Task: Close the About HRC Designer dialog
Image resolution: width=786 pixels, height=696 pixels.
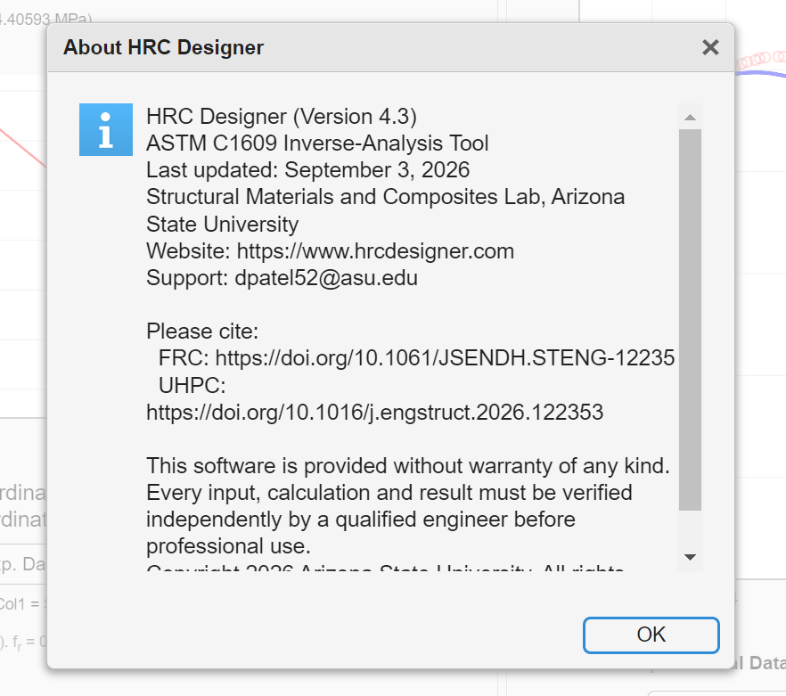Action: [x=710, y=47]
